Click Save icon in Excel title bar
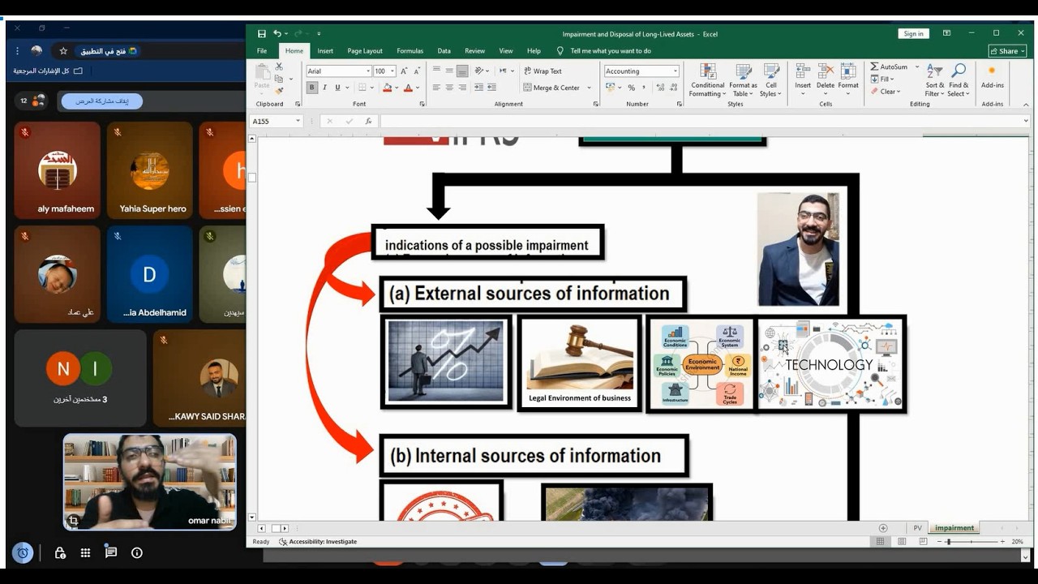Image resolution: width=1038 pixels, height=584 pixels. click(261, 34)
